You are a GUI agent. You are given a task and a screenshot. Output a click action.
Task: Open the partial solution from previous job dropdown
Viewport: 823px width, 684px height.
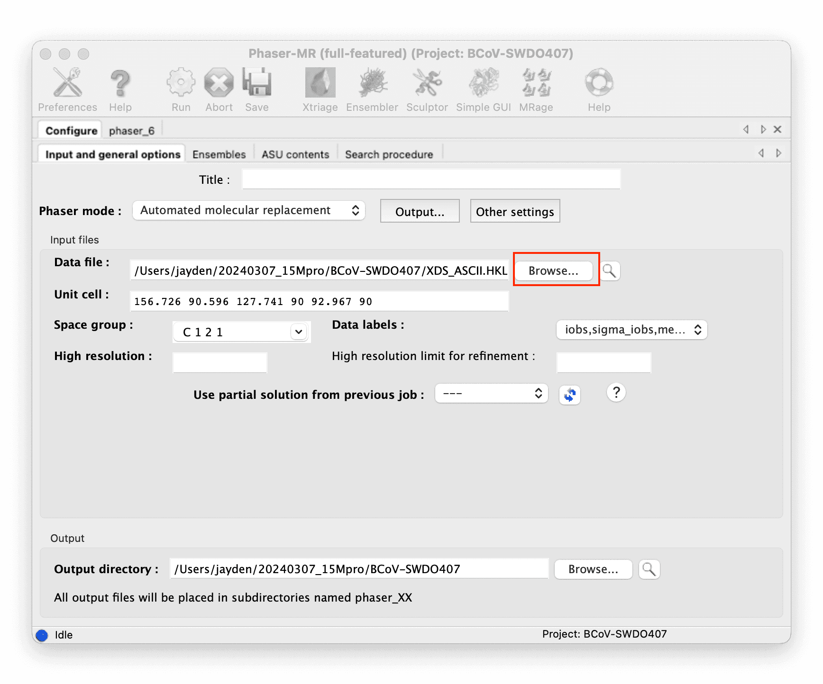[492, 393]
